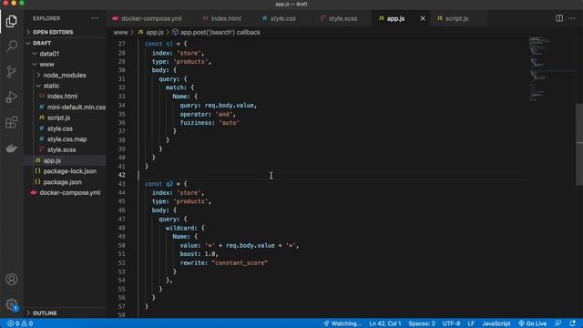Image resolution: width=583 pixels, height=328 pixels.
Task: Open the notifications bell icon
Action: pyautogui.click(x=573, y=323)
